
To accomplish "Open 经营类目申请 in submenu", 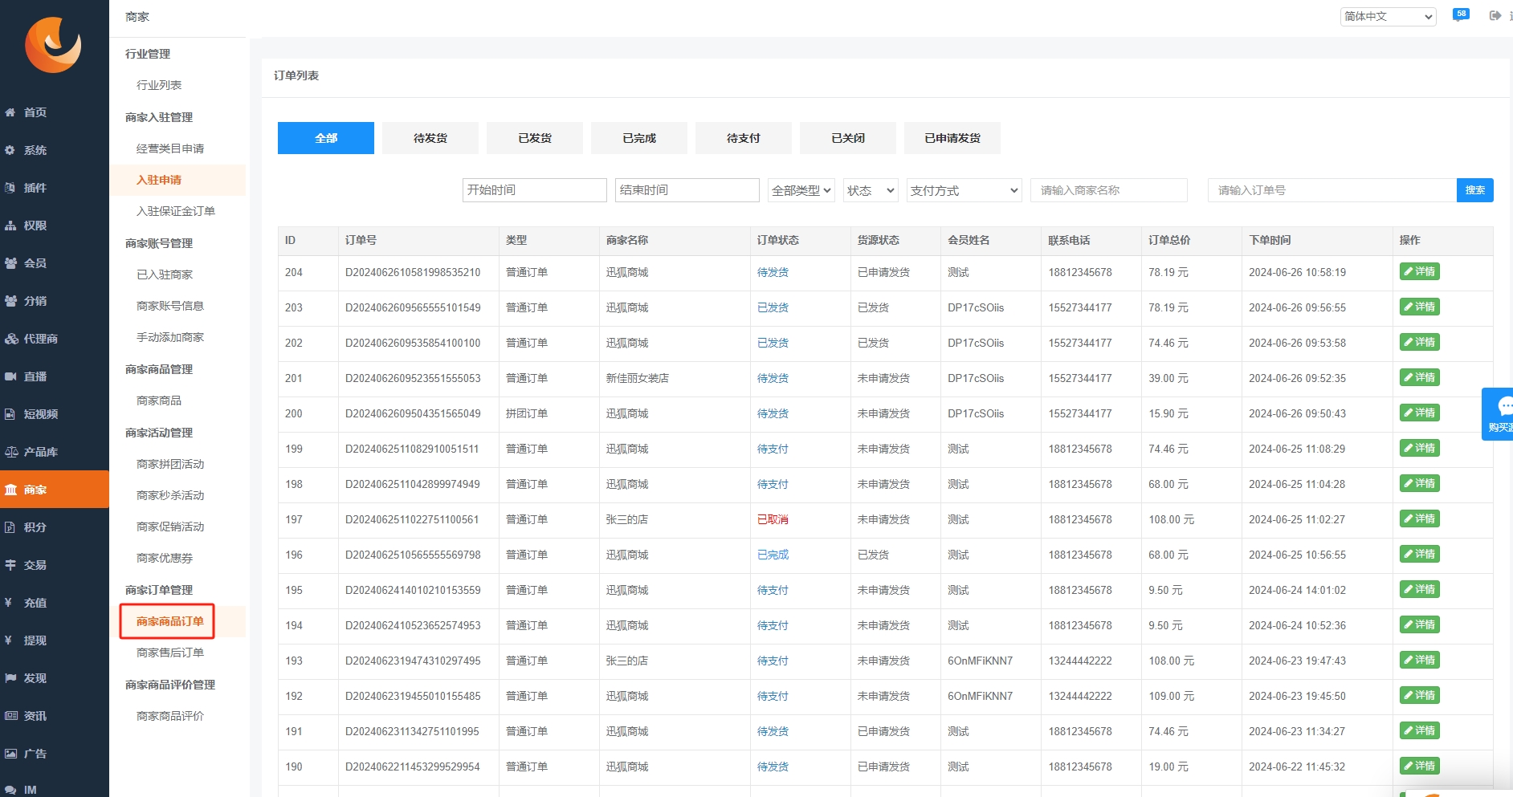I will 170,148.
